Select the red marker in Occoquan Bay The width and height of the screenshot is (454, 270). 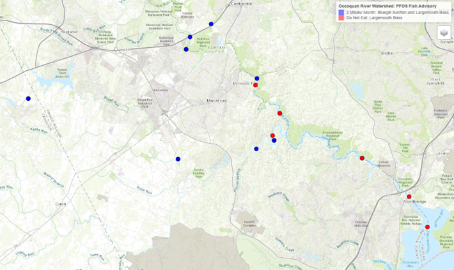[x=428, y=227]
